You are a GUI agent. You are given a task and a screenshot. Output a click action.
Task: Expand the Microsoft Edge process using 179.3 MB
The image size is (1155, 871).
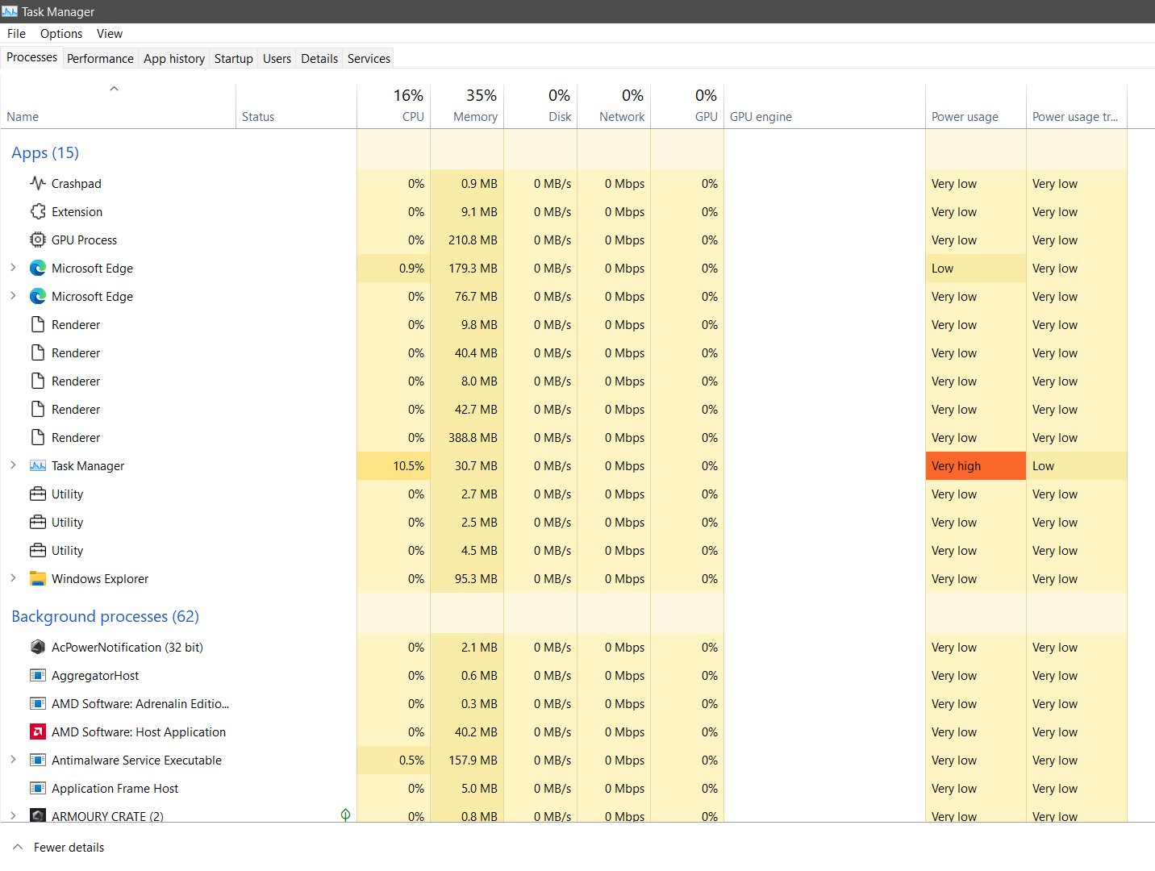[x=13, y=268]
